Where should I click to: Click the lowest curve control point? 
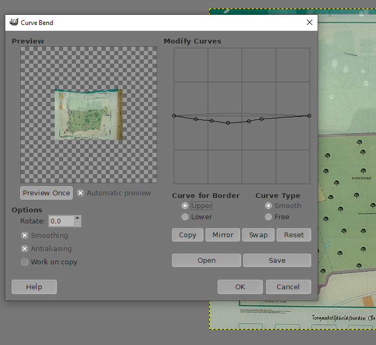(228, 123)
